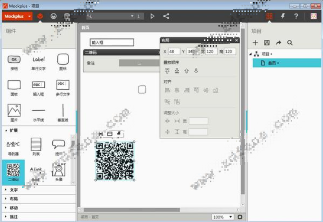
Task: Select the 图标 rounded square component
Action: coord(63,62)
